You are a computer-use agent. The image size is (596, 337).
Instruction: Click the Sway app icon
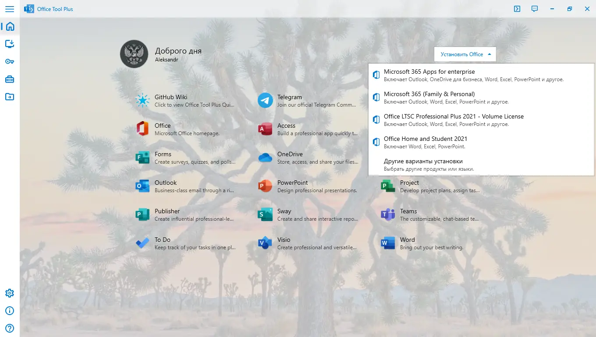(x=265, y=215)
